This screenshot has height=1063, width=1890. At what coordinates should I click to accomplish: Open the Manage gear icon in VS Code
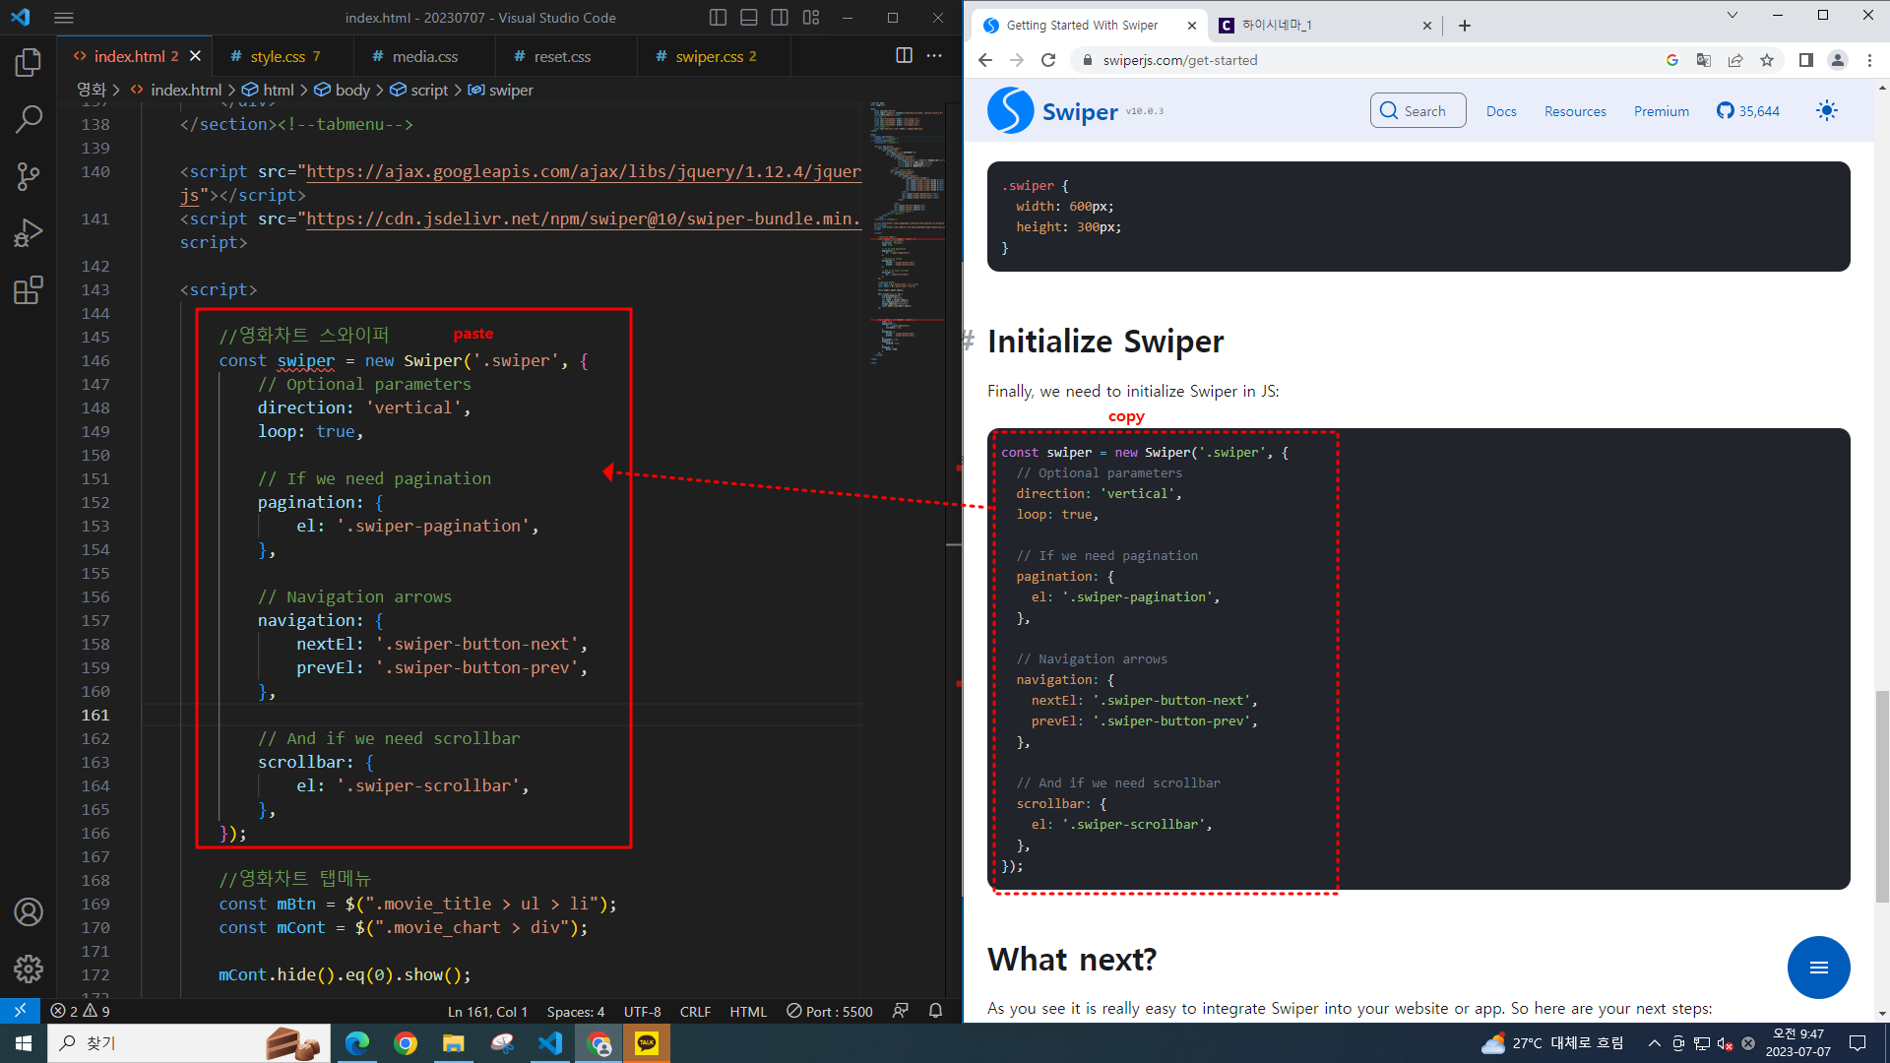coord(29,969)
